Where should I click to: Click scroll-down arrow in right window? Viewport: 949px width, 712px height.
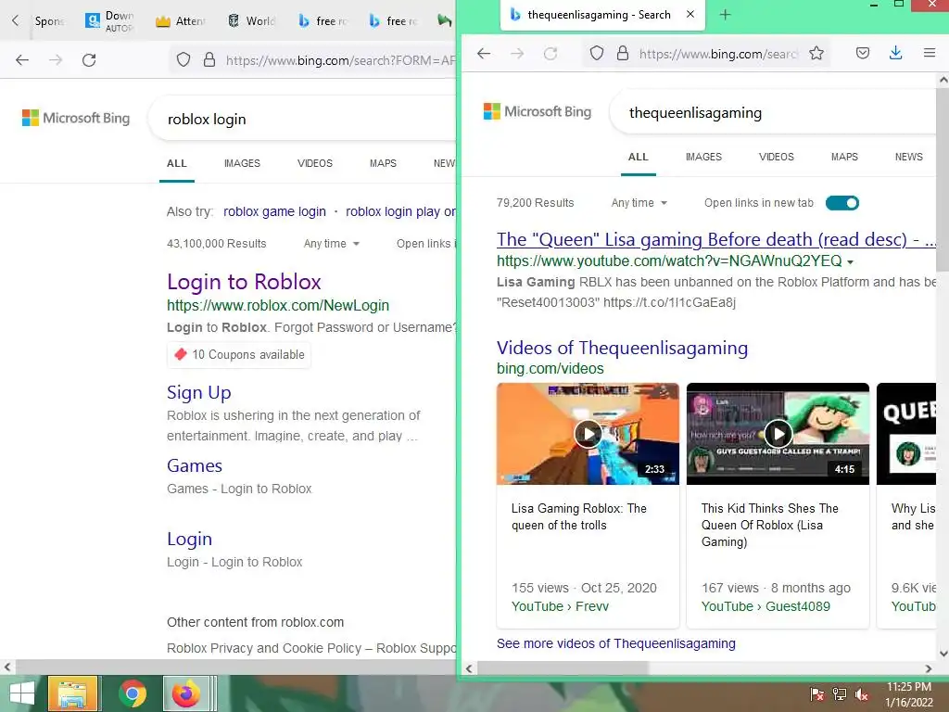click(x=943, y=654)
